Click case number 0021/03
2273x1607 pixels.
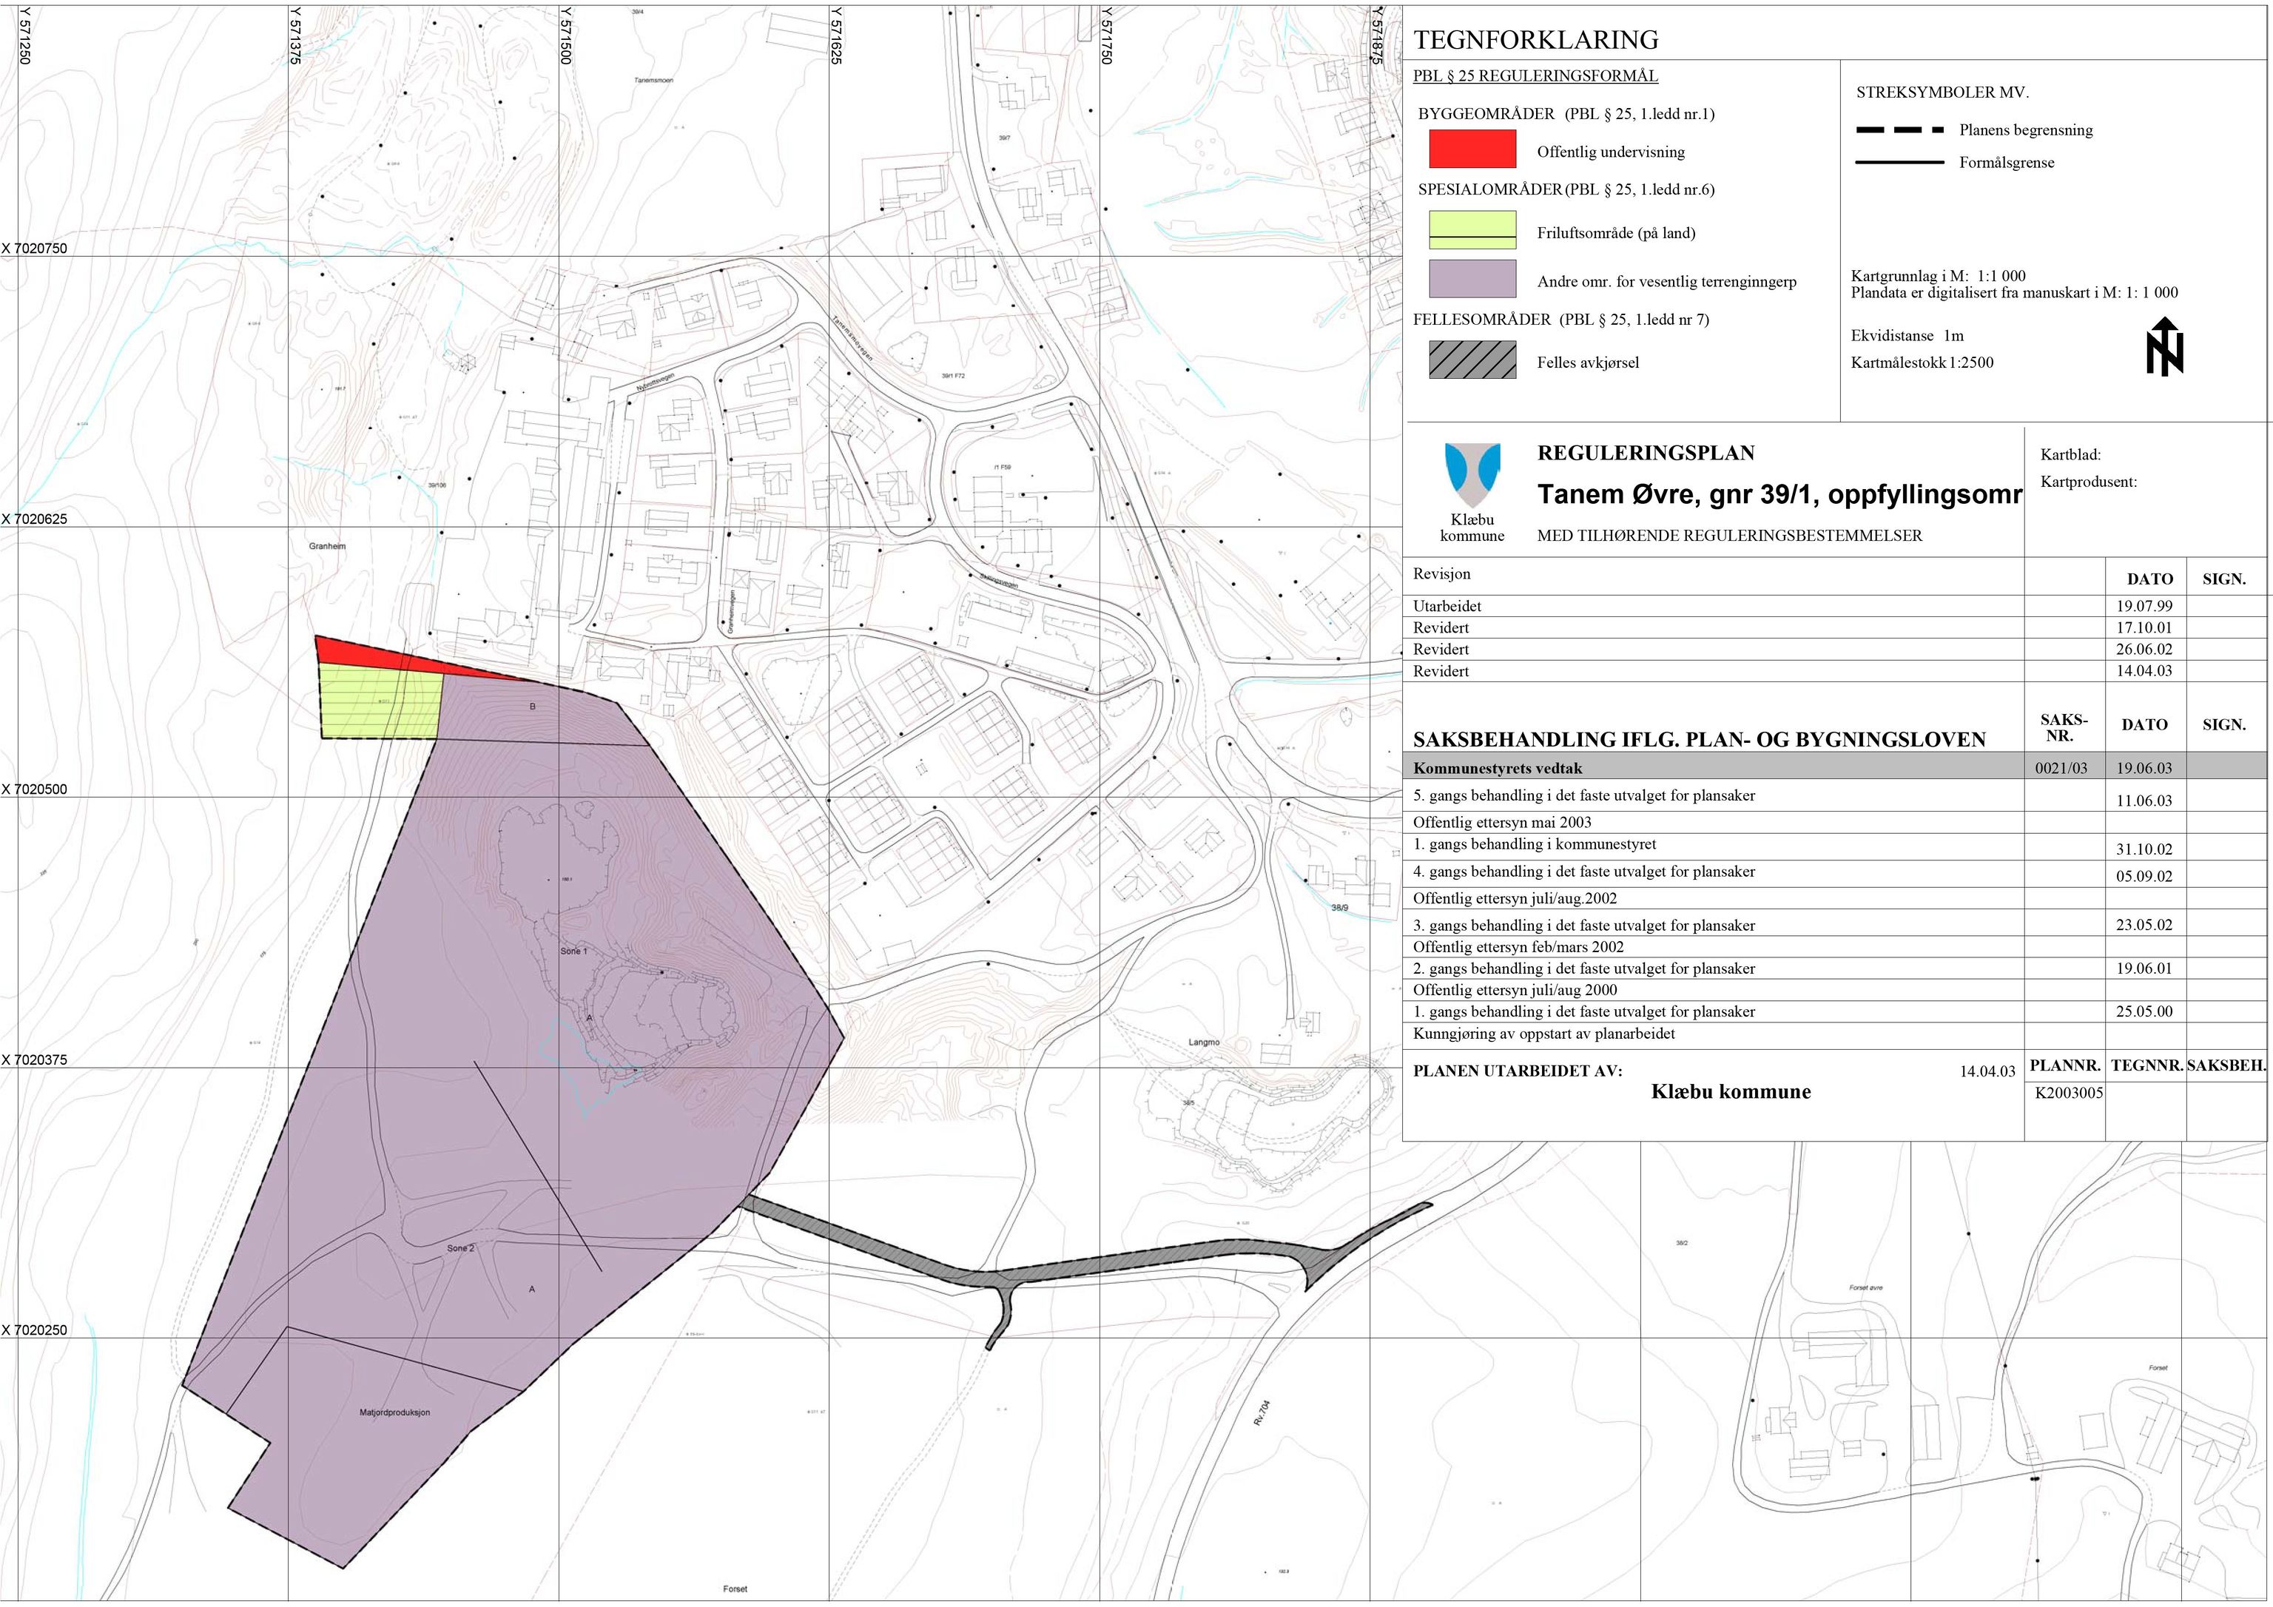pos(2063,768)
